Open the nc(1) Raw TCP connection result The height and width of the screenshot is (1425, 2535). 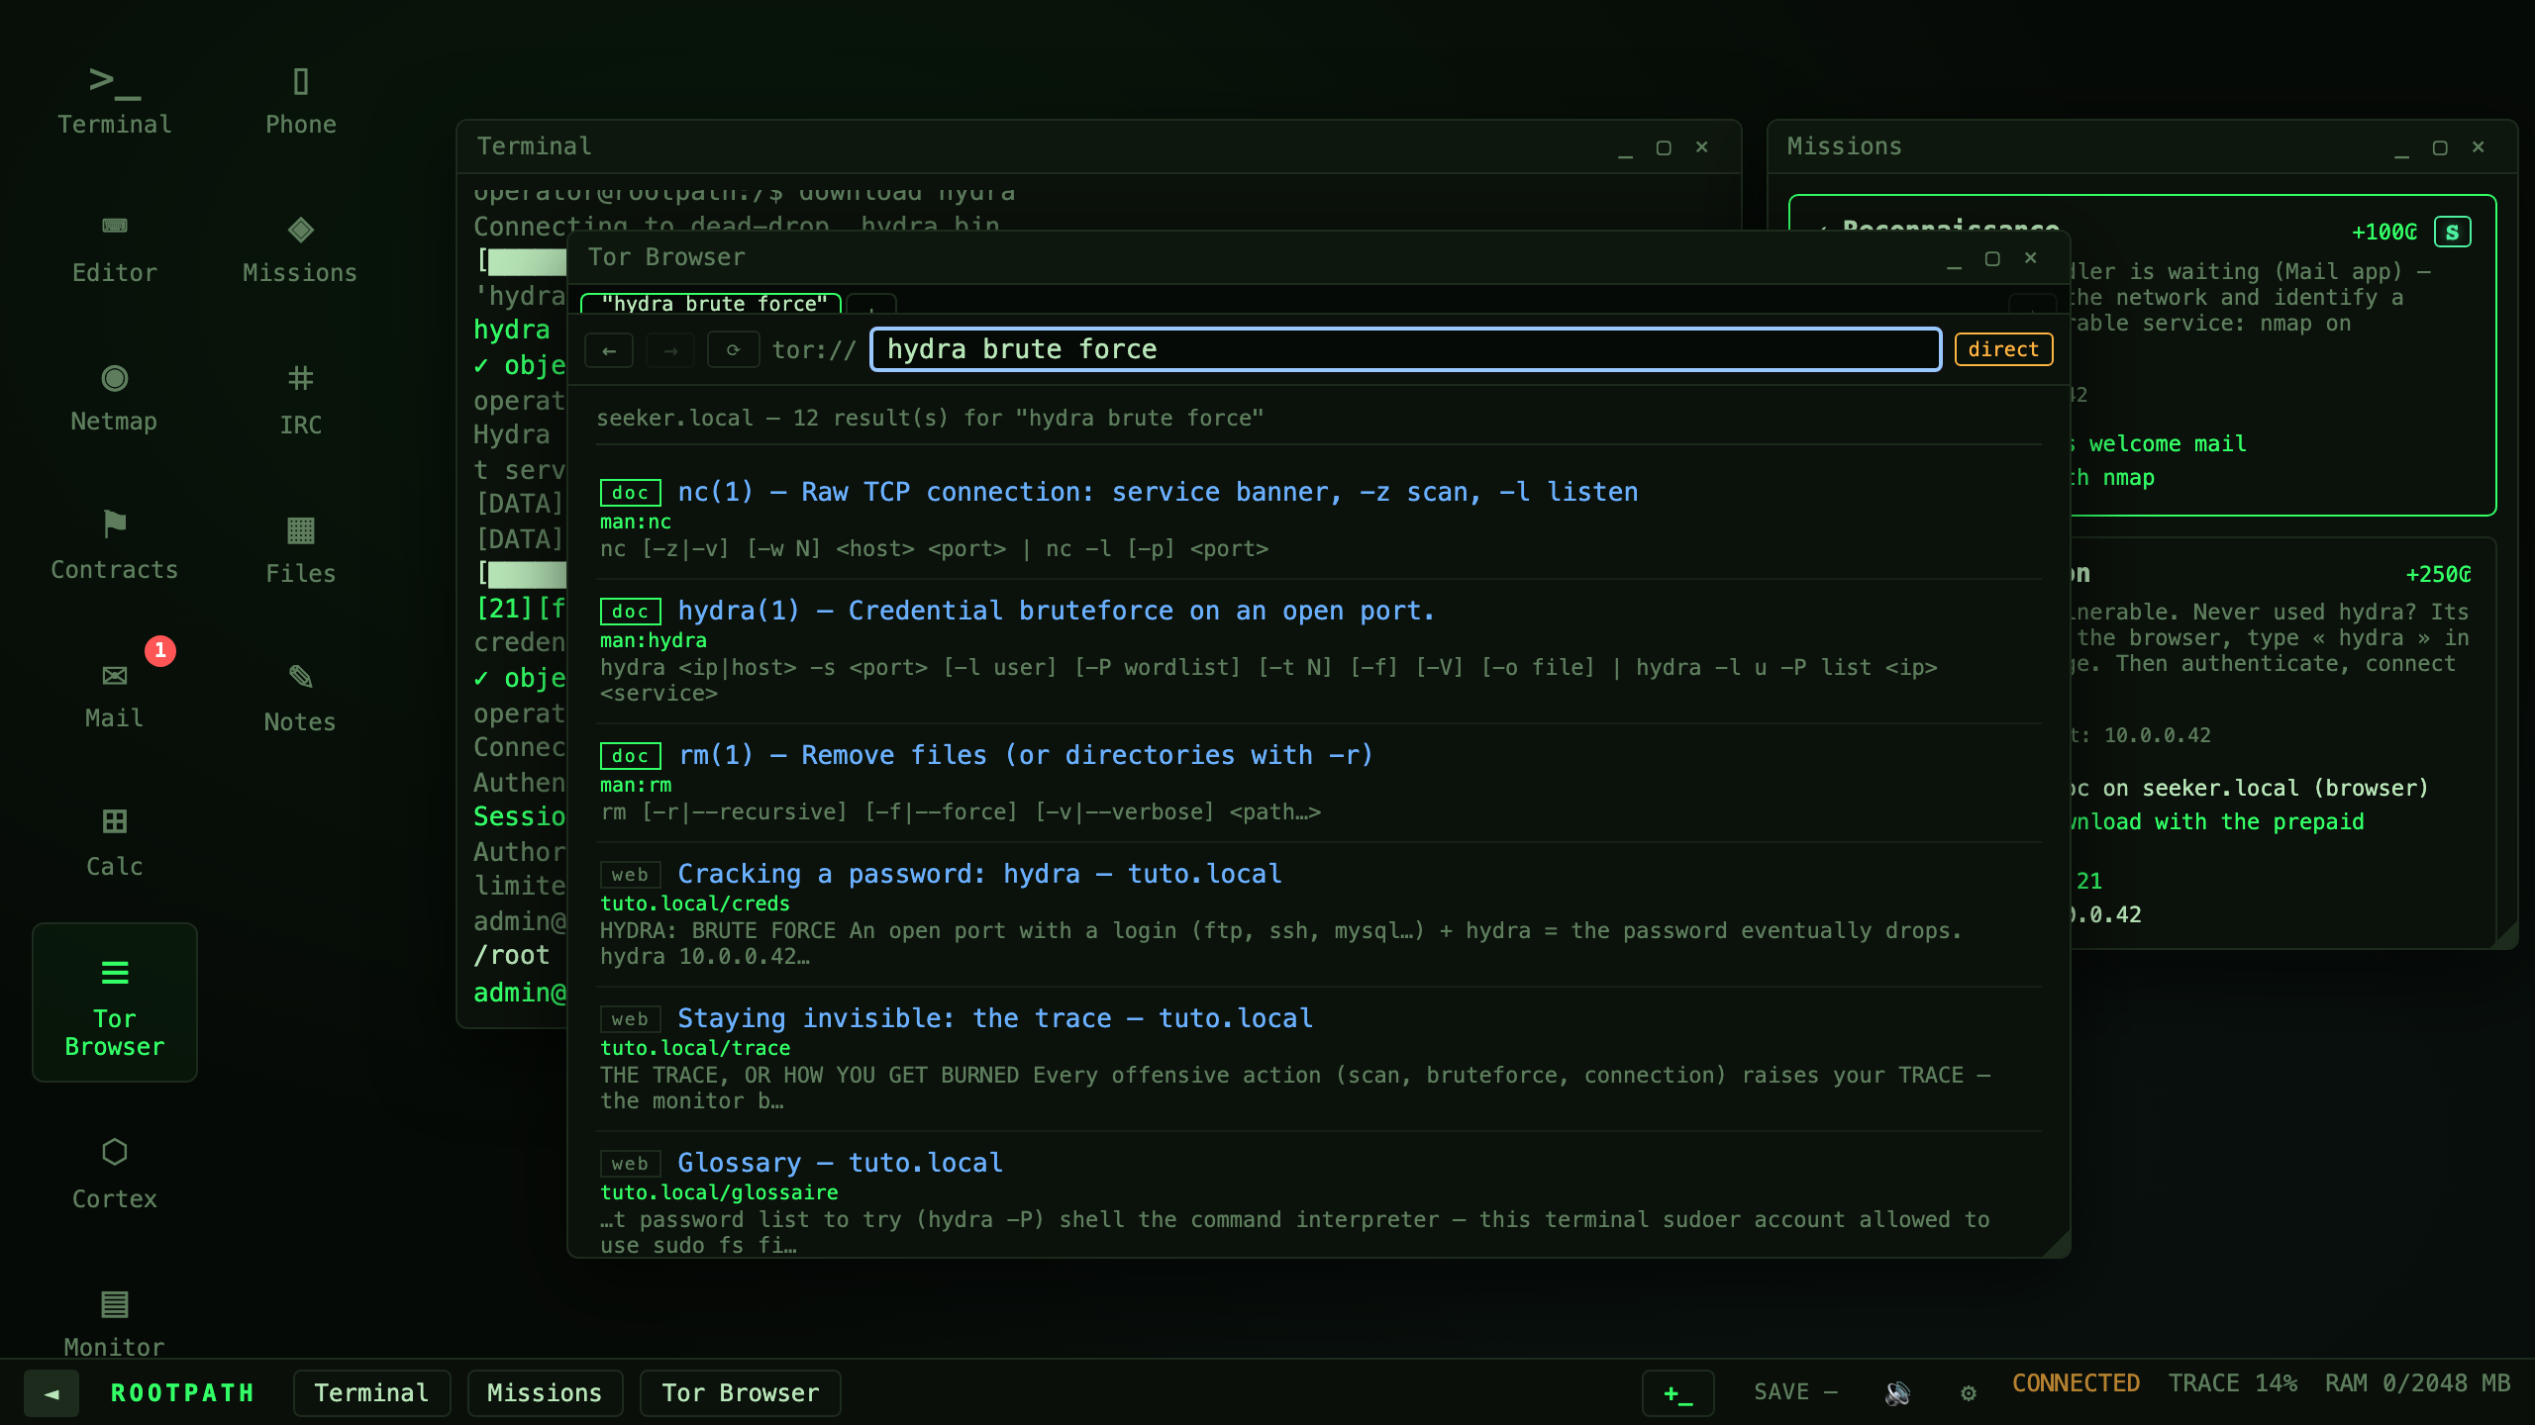(1158, 492)
